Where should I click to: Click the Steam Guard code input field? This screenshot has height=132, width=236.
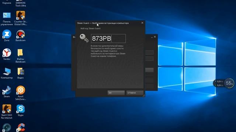point(108,38)
